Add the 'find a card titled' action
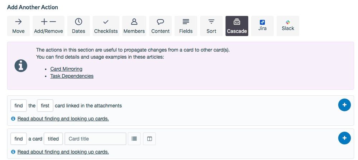Screen dimensions: 358x160 coord(344,138)
